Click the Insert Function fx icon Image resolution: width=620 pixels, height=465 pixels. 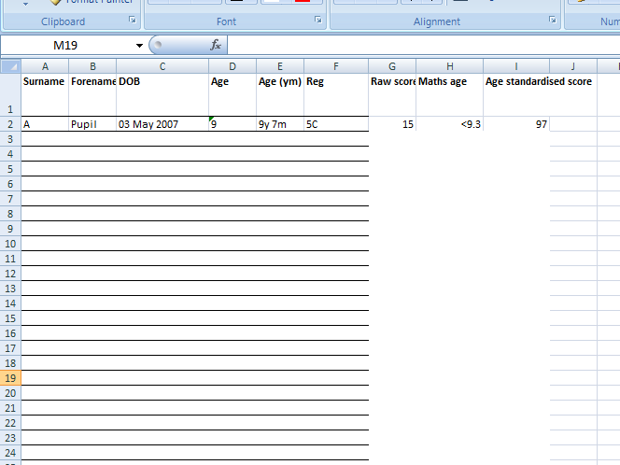(x=216, y=45)
